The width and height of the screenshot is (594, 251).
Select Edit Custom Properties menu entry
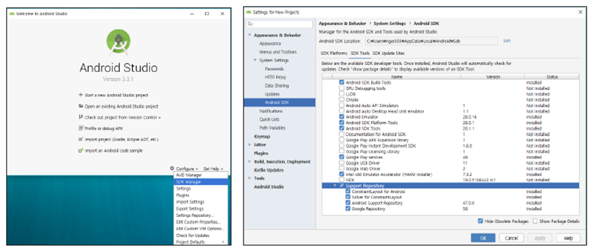point(201,222)
